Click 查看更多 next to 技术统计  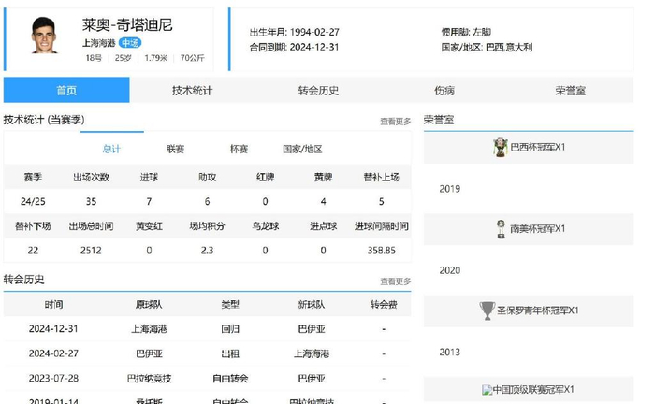[x=395, y=121]
